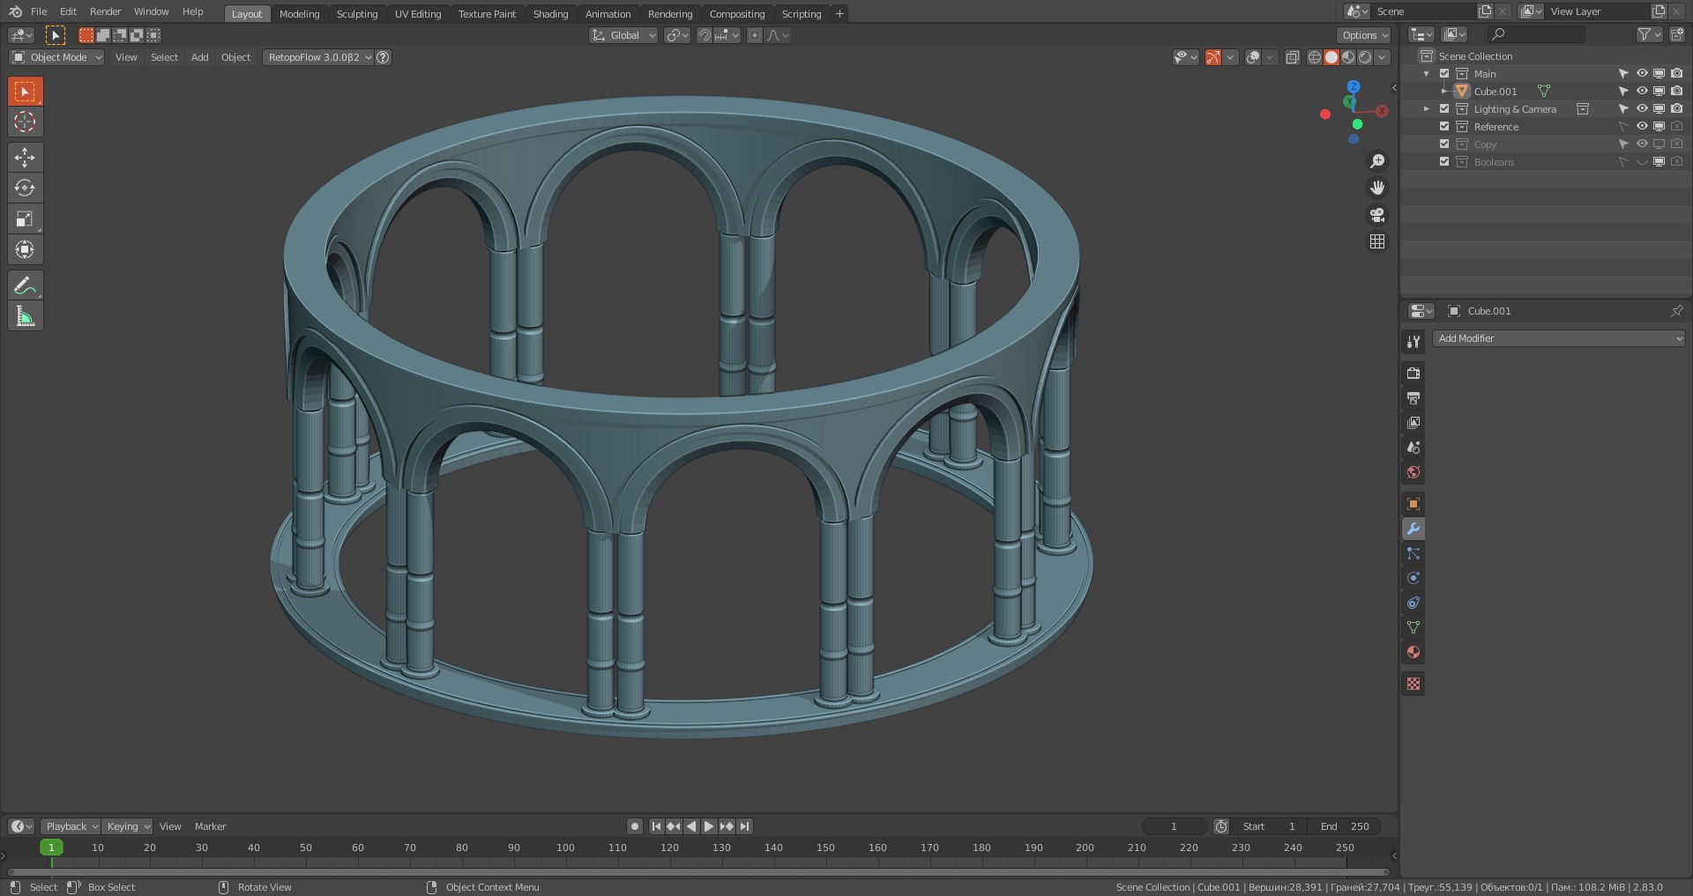This screenshot has width=1693, height=896.
Task: Select the 3D Cursor tool
Action: coord(25,122)
